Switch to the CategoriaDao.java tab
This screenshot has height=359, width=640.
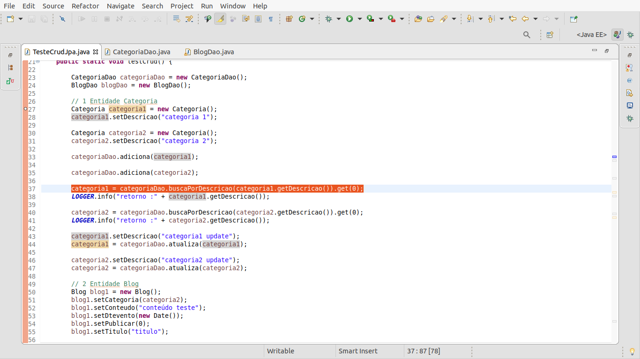pos(137,52)
